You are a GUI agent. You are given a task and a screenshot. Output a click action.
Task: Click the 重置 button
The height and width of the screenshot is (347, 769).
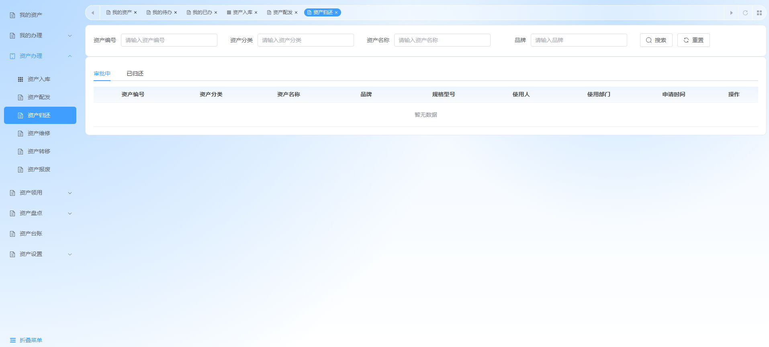click(693, 40)
